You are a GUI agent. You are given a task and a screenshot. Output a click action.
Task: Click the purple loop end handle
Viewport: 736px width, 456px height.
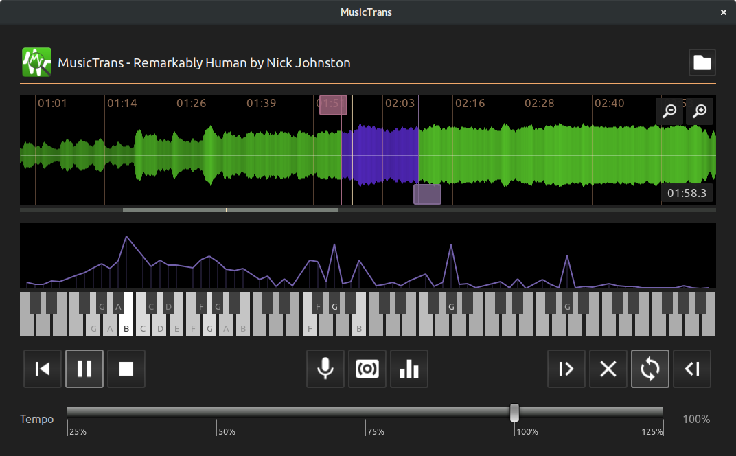[x=427, y=194]
